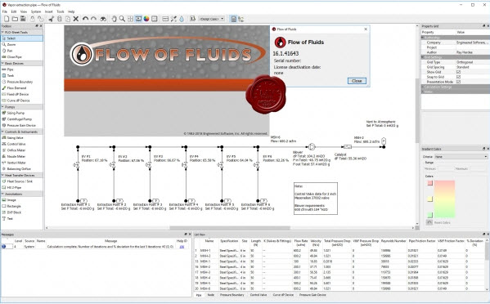Click the Undo arrow in toolbar

[x=85, y=19]
